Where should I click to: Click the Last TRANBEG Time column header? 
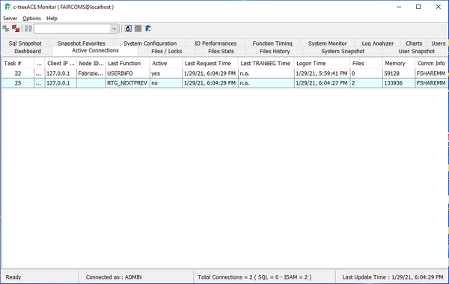click(x=266, y=64)
